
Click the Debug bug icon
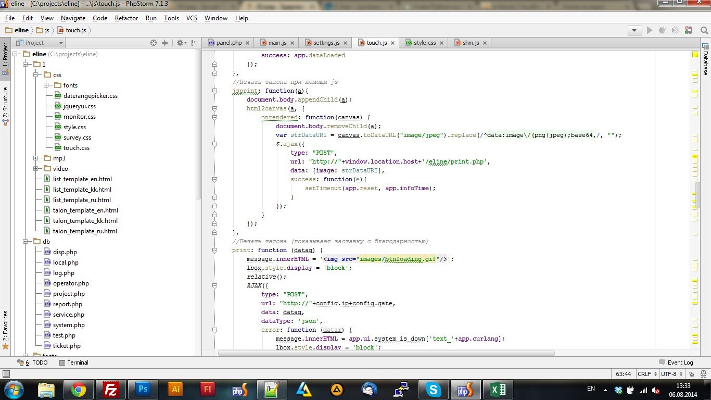[x=663, y=30]
